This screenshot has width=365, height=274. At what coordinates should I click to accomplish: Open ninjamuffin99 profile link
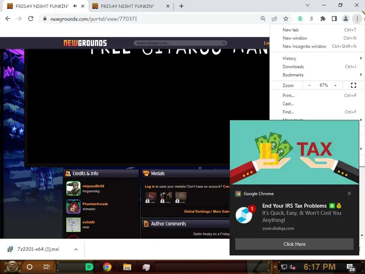point(93,186)
